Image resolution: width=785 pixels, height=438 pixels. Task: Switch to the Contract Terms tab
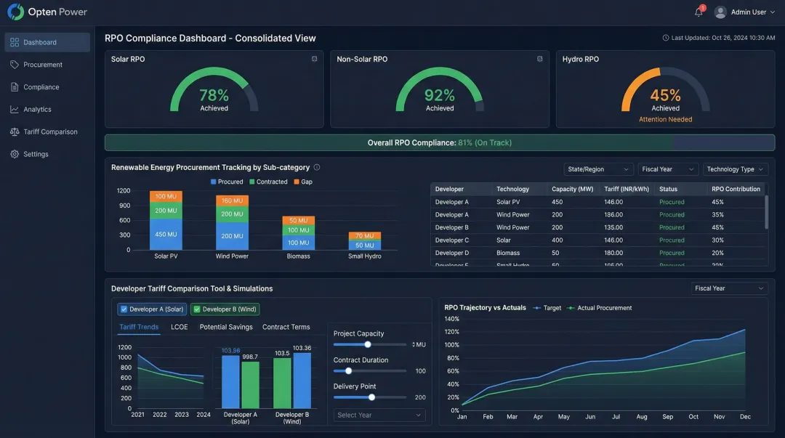(x=286, y=326)
